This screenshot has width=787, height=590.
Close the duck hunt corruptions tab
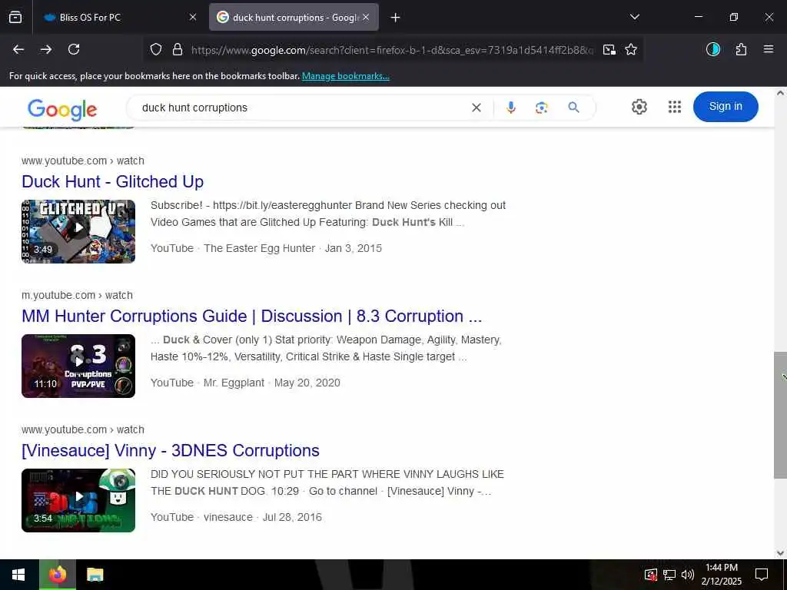(x=366, y=17)
